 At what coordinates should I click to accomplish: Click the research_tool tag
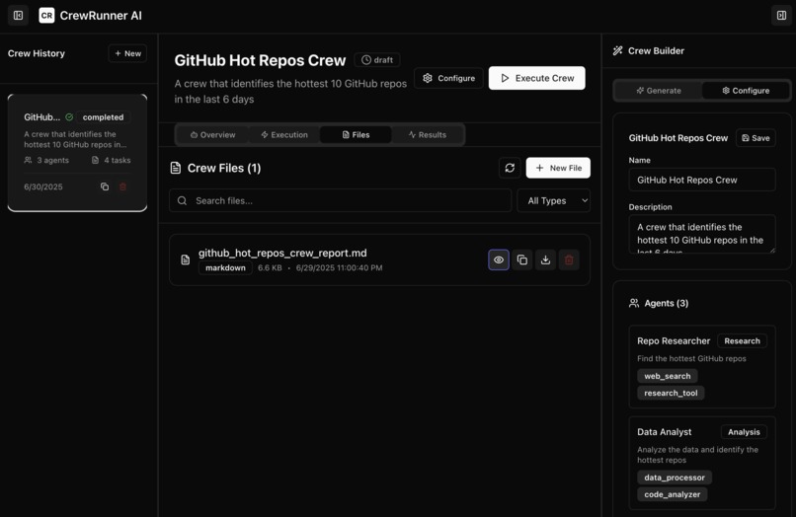point(671,393)
